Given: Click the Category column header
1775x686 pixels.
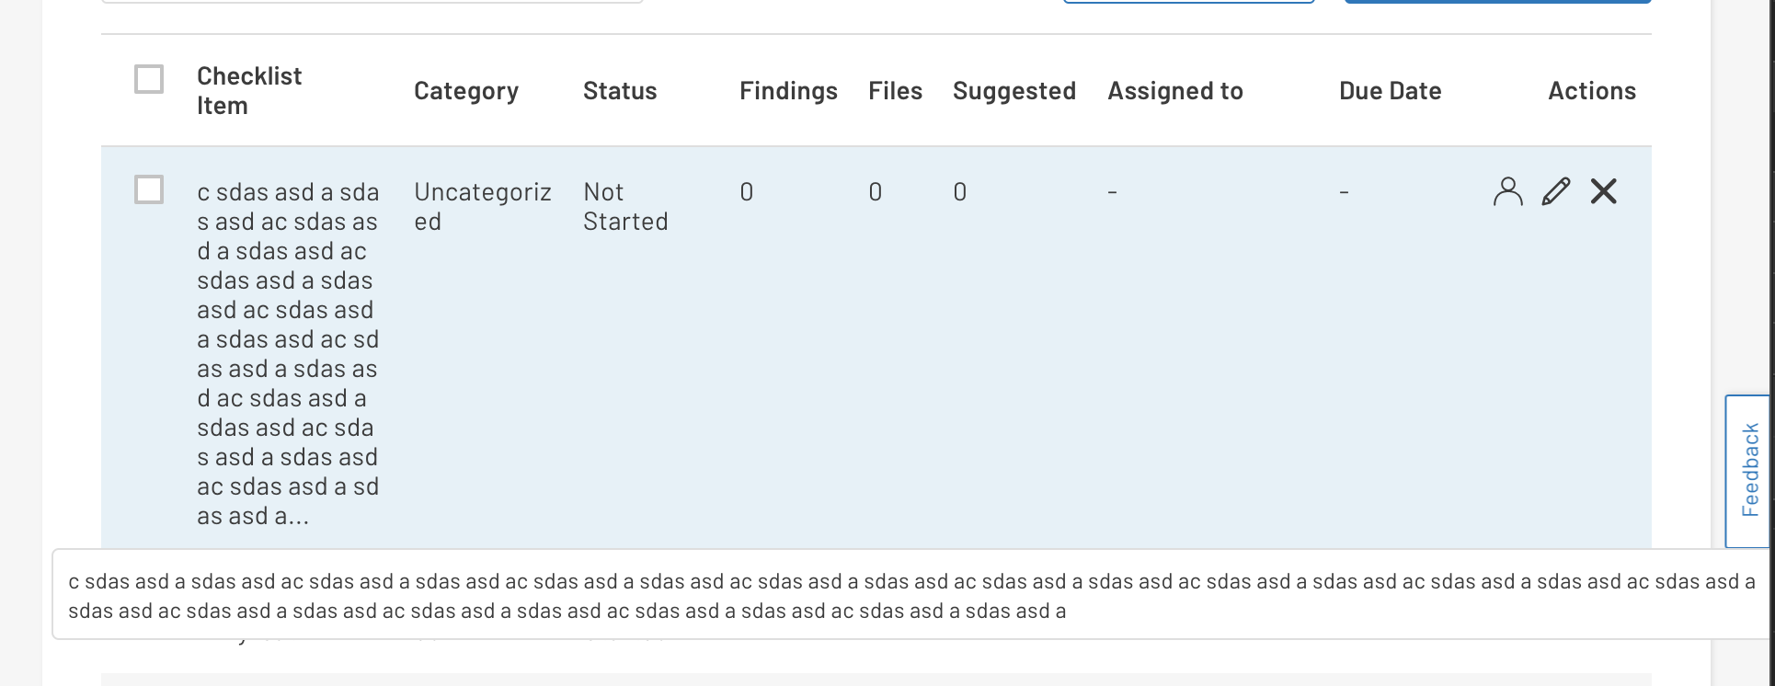Looking at the screenshot, I should [466, 91].
